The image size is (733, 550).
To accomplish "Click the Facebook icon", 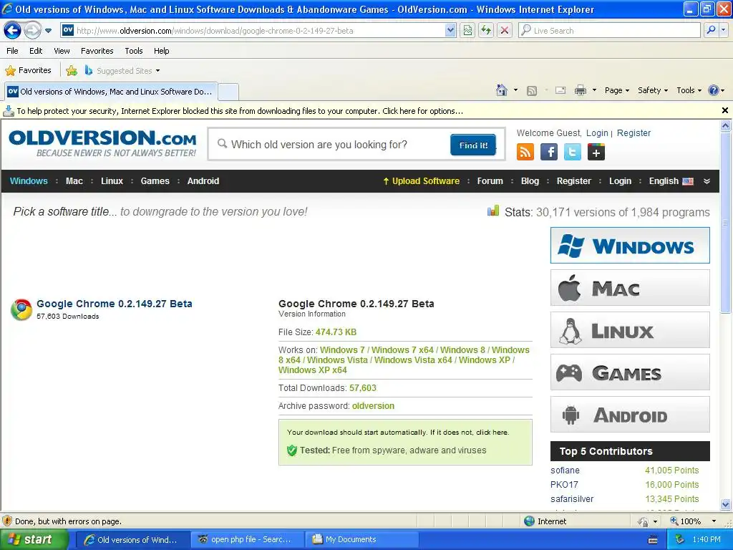I will 549,152.
